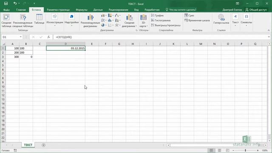Click the macro recording status bar icon
The width and height of the screenshot is (272, 153).
coord(15,150)
